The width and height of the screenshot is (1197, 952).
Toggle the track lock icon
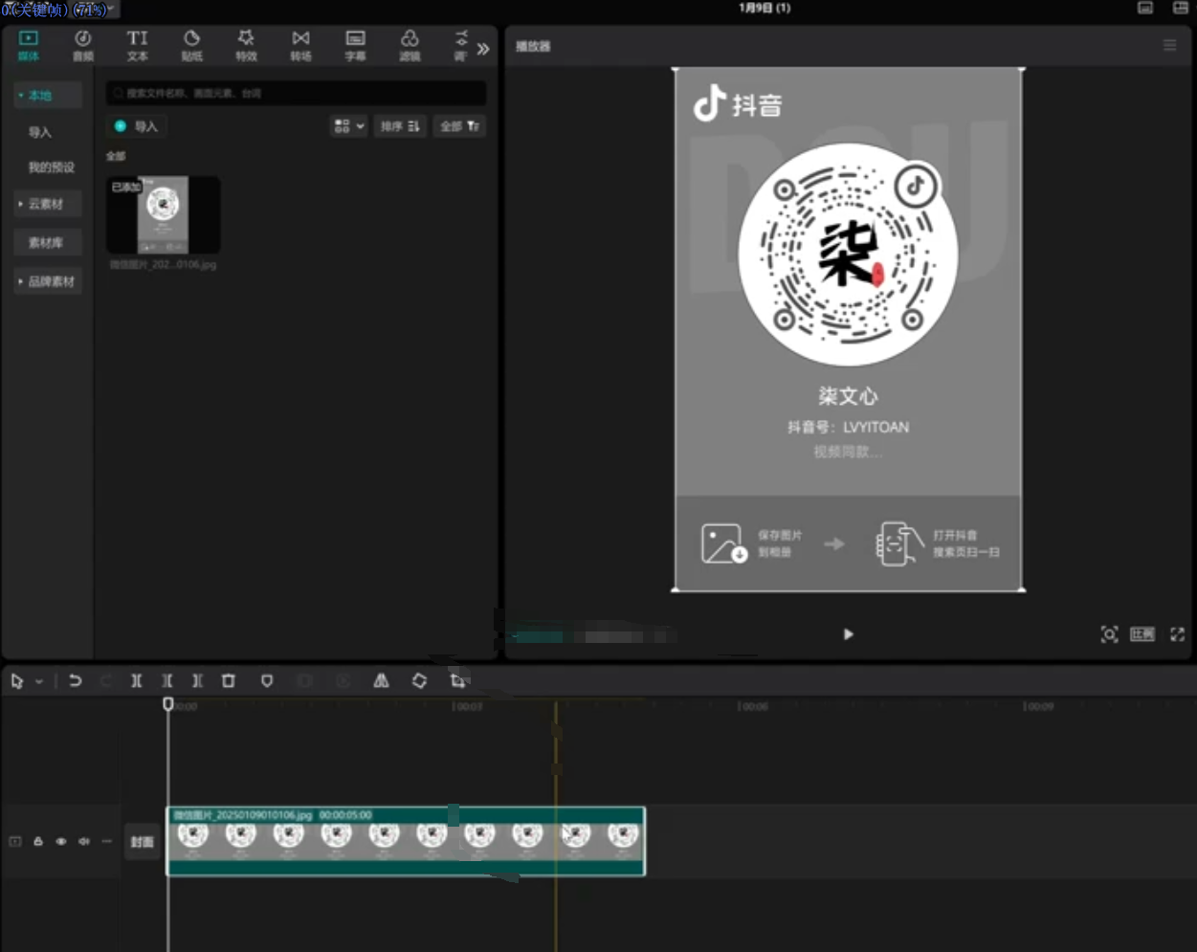point(38,842)
